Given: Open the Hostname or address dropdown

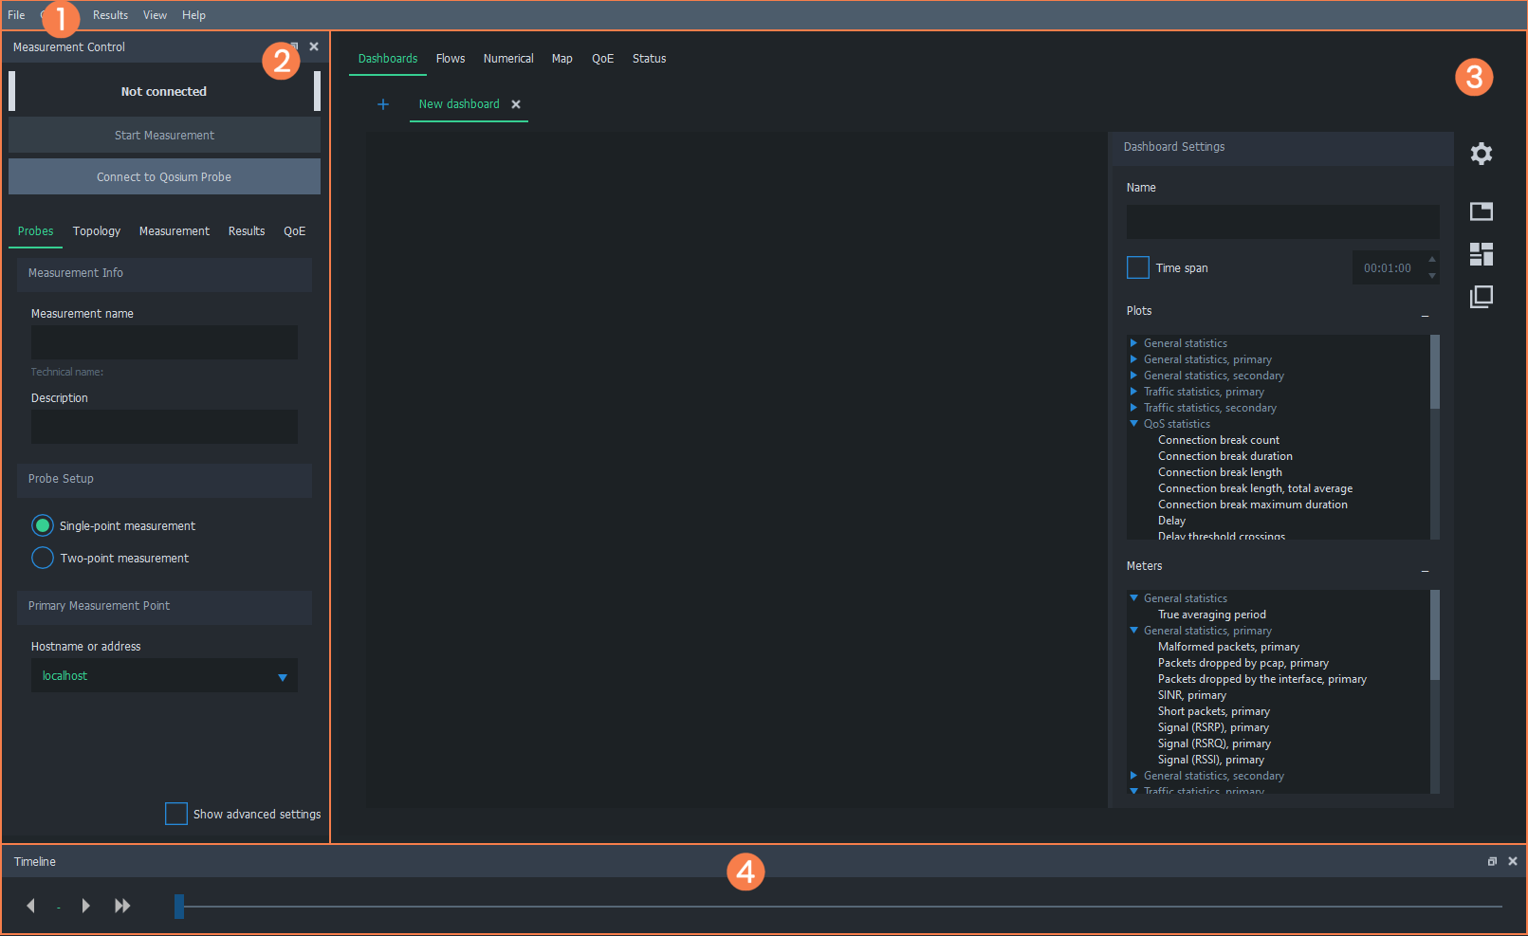Looking at the screenshot, I should (282, 676).
